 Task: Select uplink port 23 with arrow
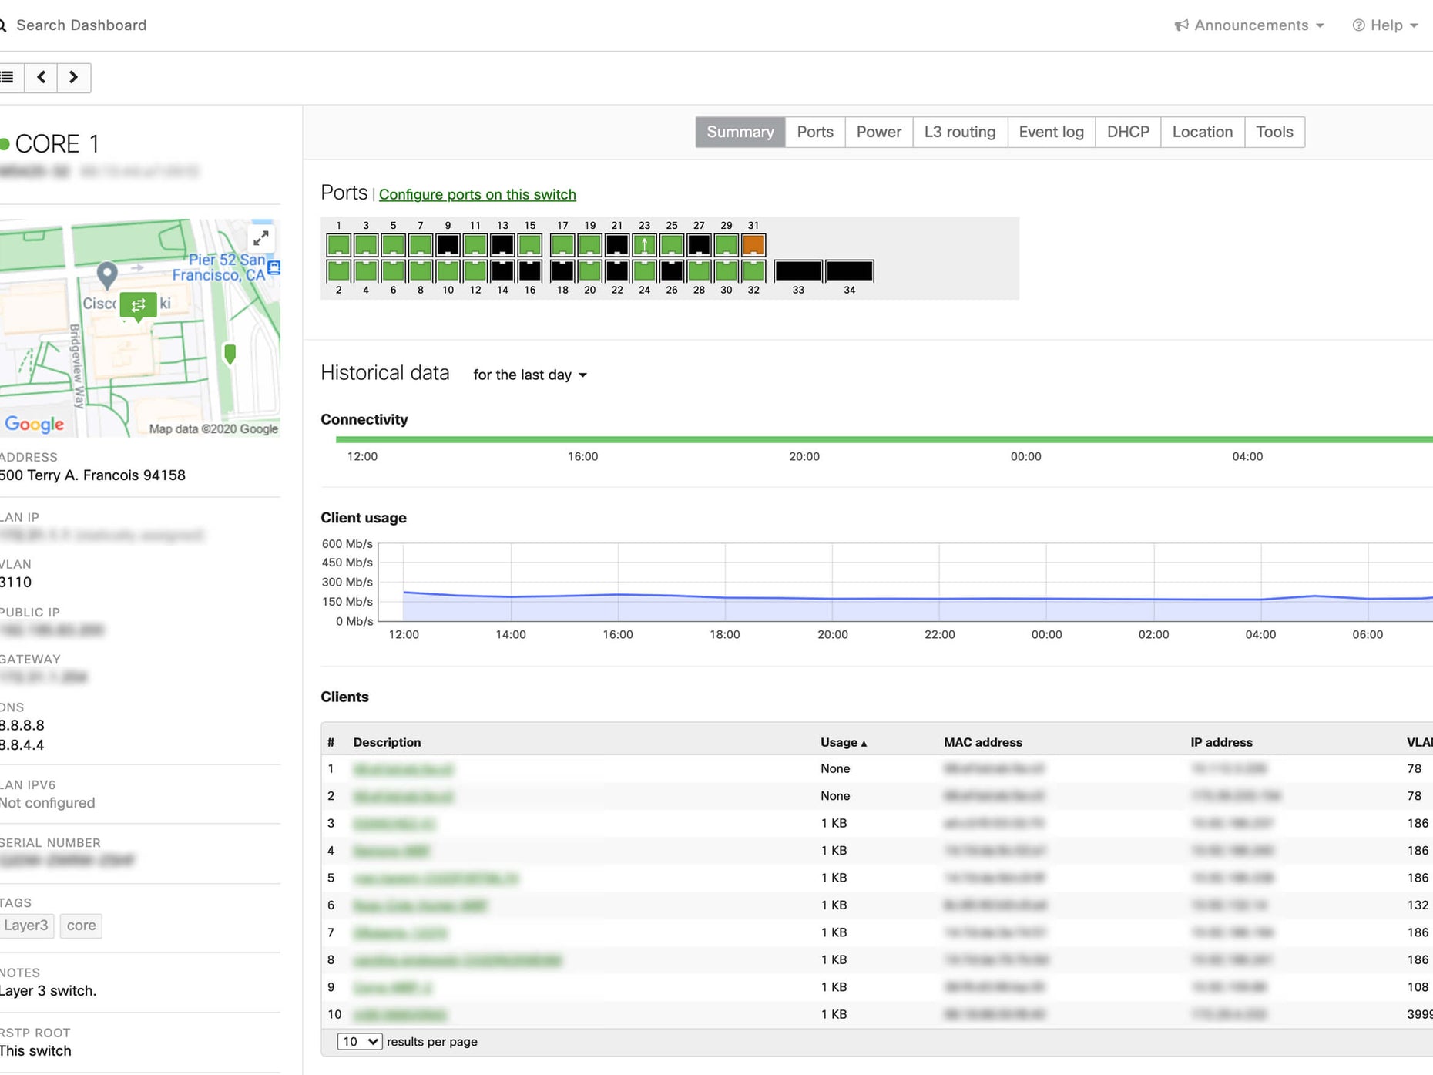644,245
